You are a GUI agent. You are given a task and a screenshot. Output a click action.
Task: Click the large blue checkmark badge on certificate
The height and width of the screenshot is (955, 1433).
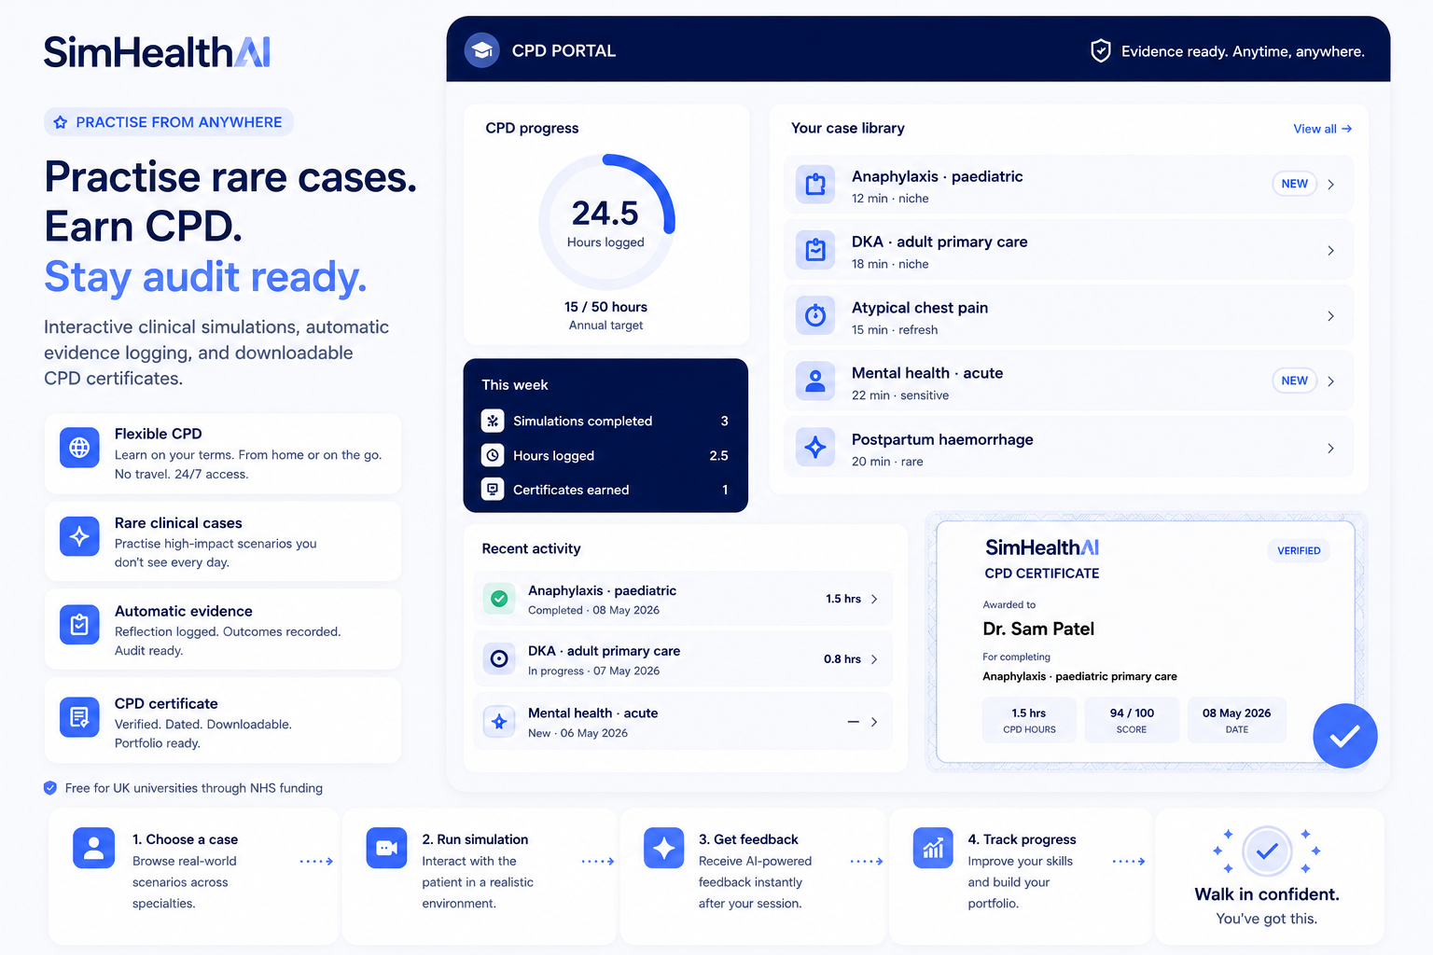click(x=1344, y=736)
